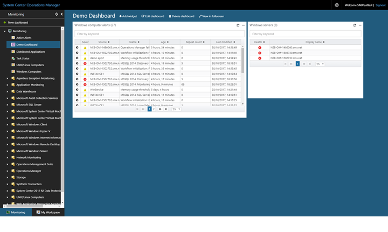The image size is (388, 232).
Task: Expand details of WinService alert row
Action: coord(77,90)
